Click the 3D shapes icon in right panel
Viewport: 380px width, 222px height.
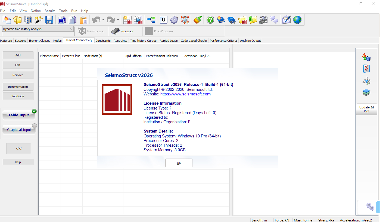pos(366,57)
